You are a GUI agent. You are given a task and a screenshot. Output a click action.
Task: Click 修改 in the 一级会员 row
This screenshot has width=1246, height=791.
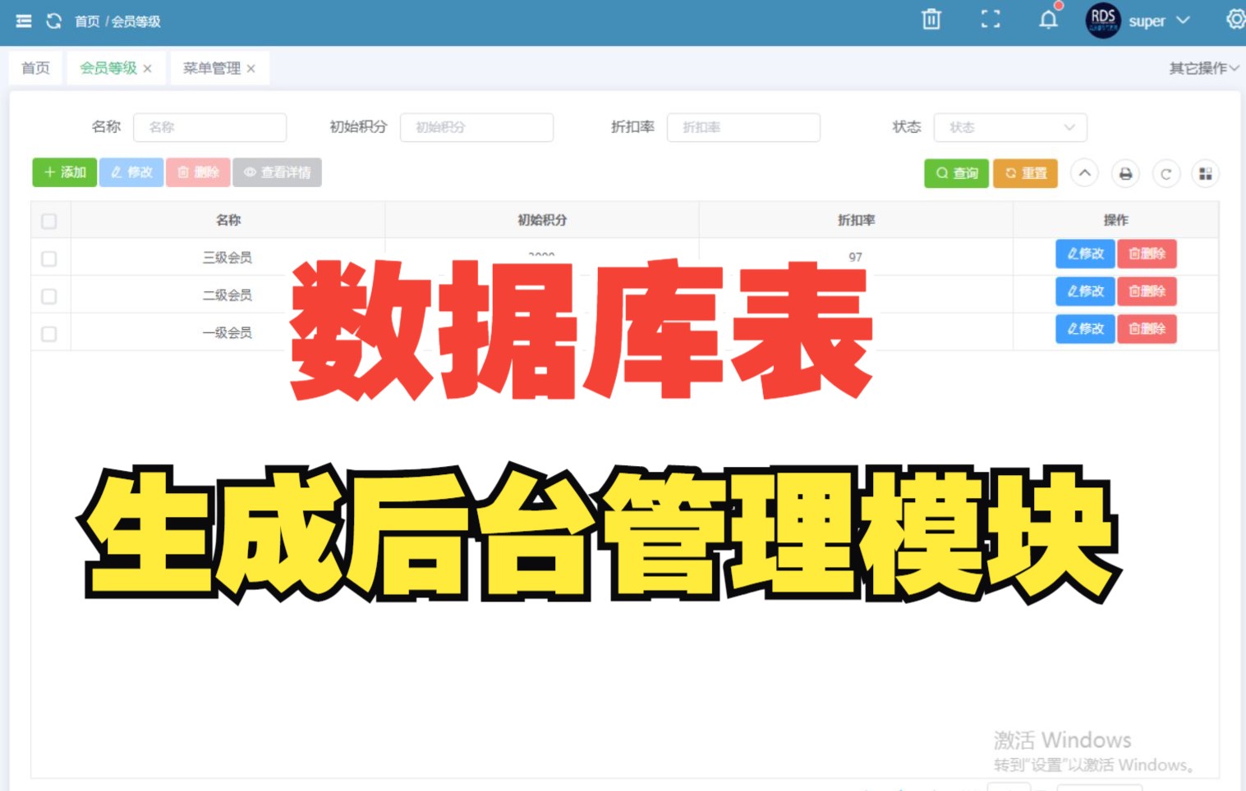[x=1085, y=329]
